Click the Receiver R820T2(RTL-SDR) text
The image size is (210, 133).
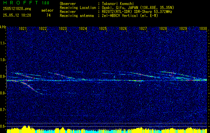click(136, 12)
